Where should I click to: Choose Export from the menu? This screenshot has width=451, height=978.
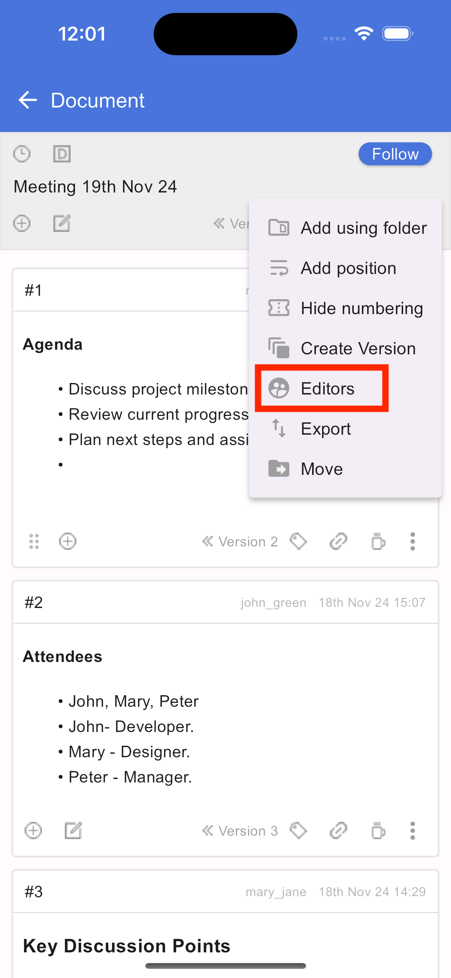[x=345, y=429]
